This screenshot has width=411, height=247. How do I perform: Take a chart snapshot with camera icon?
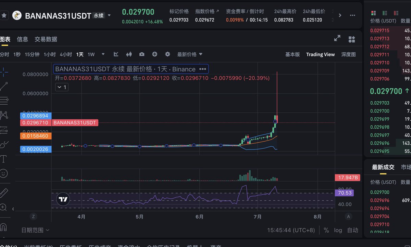tap(142, 54)
